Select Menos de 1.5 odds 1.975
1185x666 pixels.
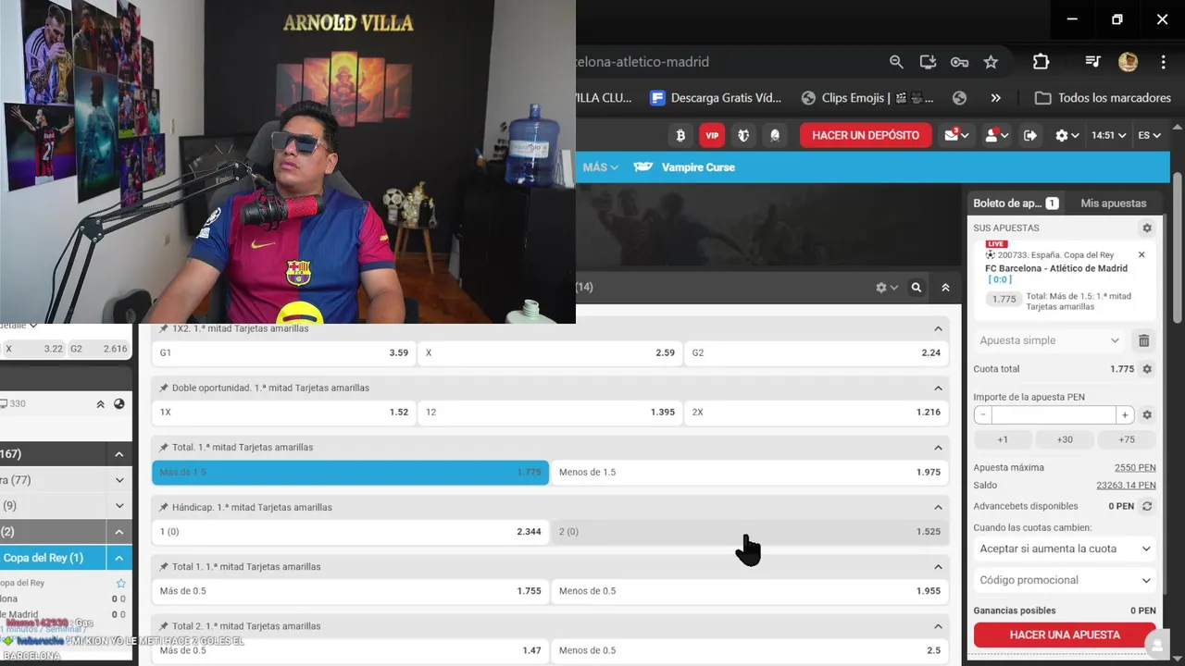tap(750, 472)
